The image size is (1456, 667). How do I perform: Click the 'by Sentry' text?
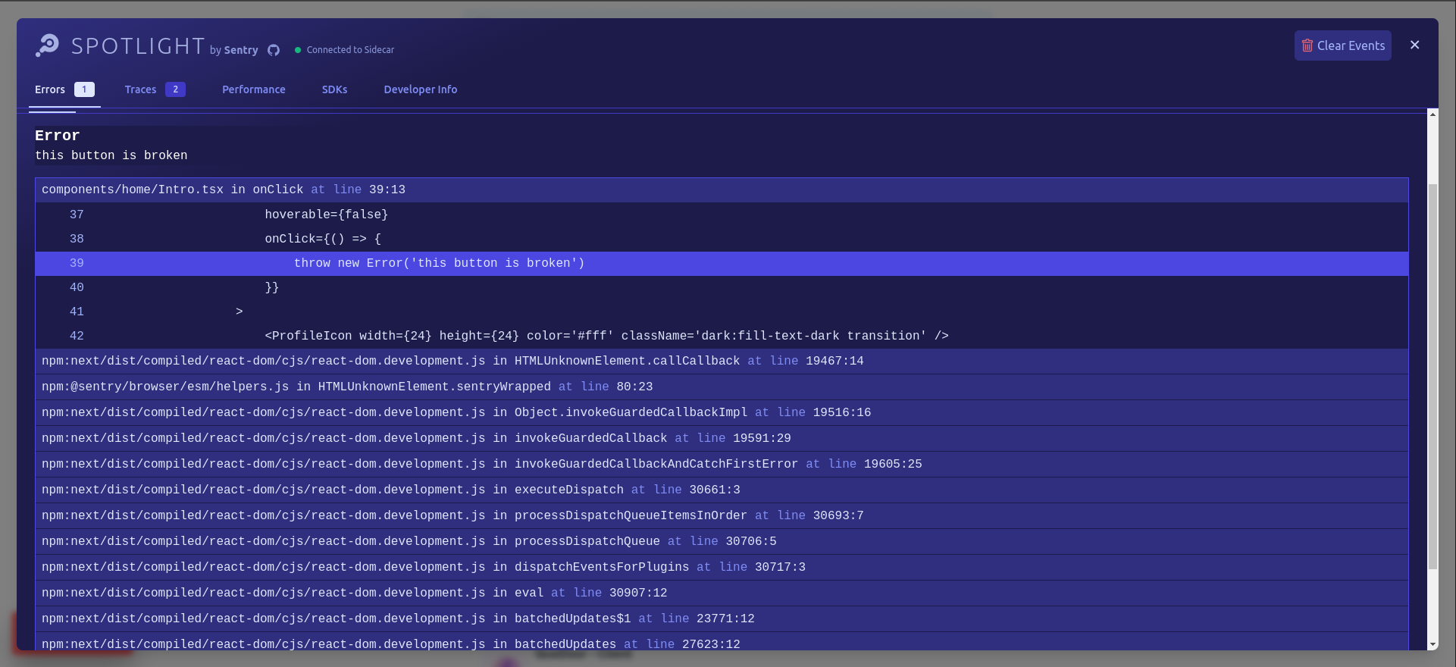pyautogui.click(x=233, y=50)
